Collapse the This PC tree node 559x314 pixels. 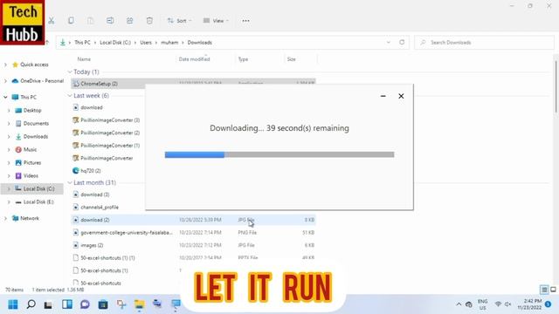(5, 97)
